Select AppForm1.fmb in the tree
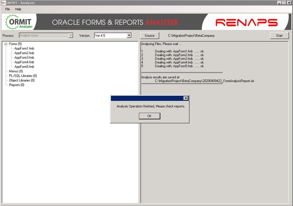 point(24,49)
